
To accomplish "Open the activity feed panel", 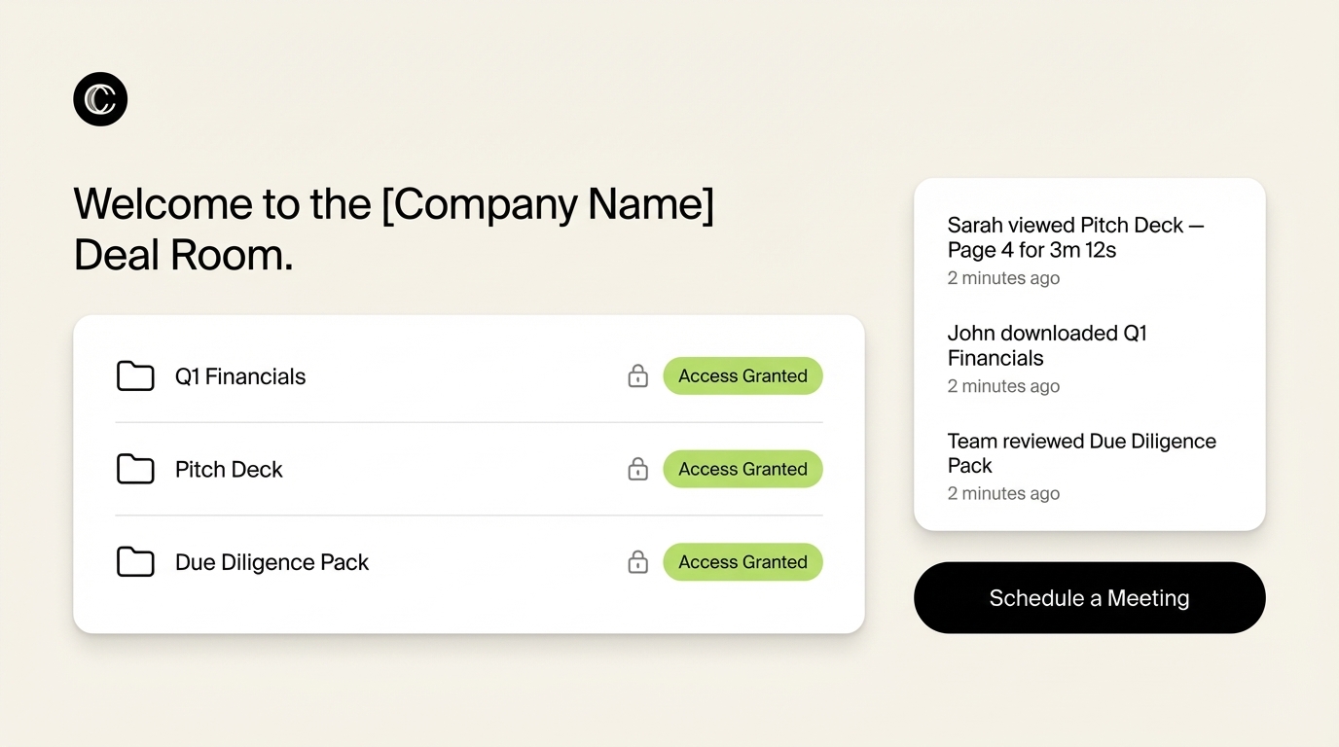I will [1089, 353].
